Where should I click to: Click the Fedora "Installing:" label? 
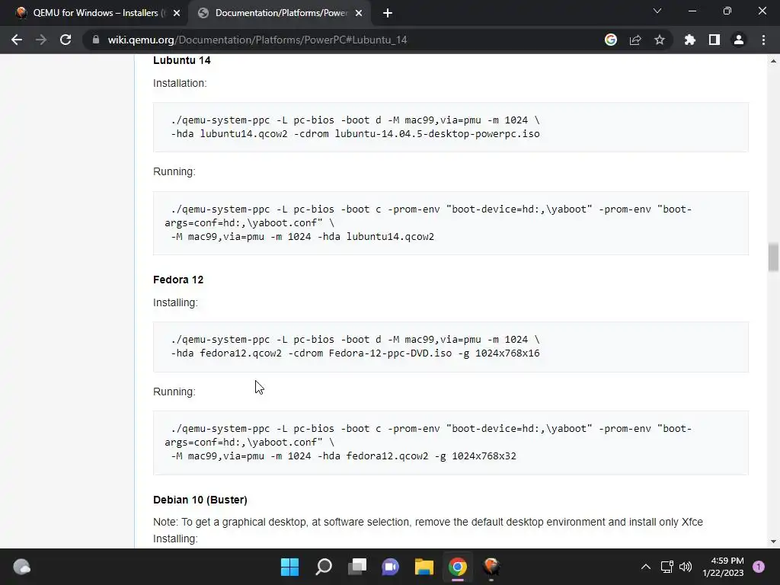[x=176, y=302]
